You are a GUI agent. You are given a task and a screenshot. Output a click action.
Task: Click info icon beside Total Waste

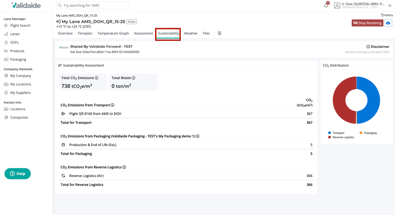click(x=133, y=78)
